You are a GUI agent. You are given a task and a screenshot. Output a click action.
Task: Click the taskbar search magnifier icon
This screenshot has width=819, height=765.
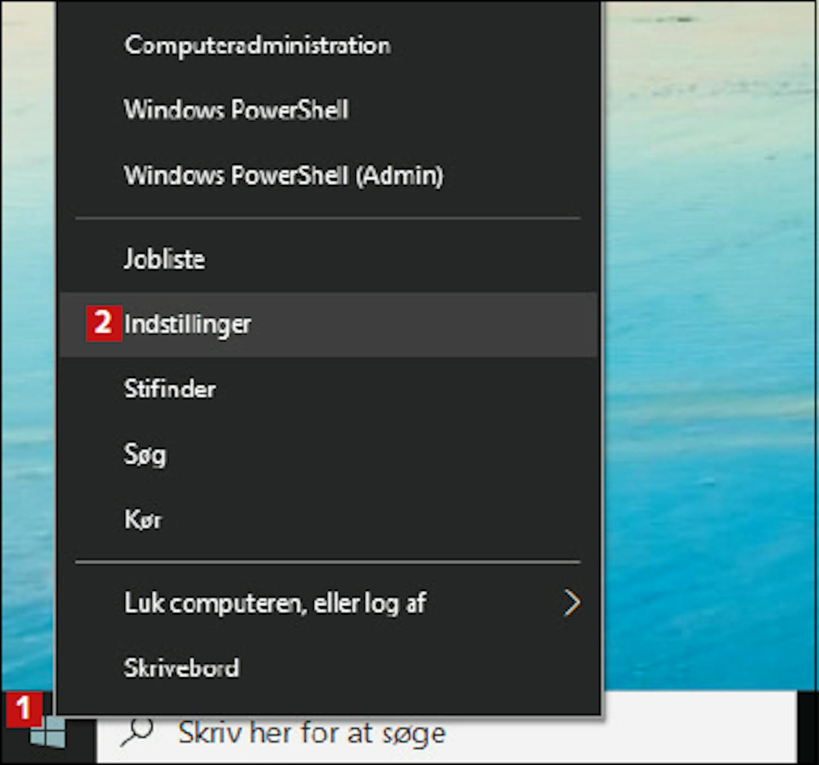coord(136,732)
